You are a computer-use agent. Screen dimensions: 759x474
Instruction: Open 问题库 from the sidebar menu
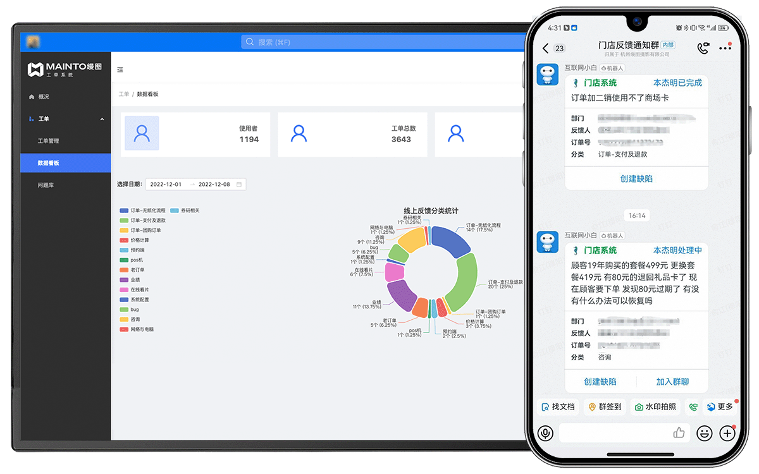tap(46, 185)
